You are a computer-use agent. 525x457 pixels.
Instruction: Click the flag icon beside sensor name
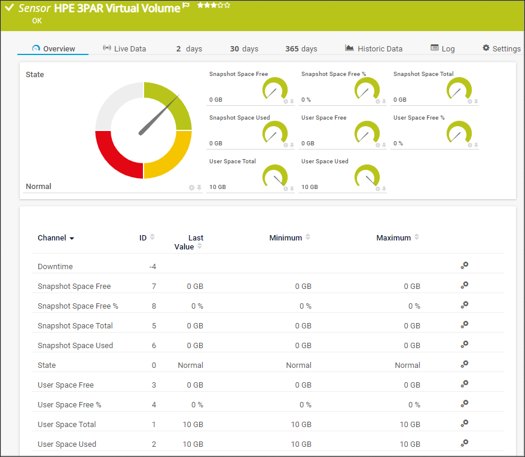pos(186,5)
